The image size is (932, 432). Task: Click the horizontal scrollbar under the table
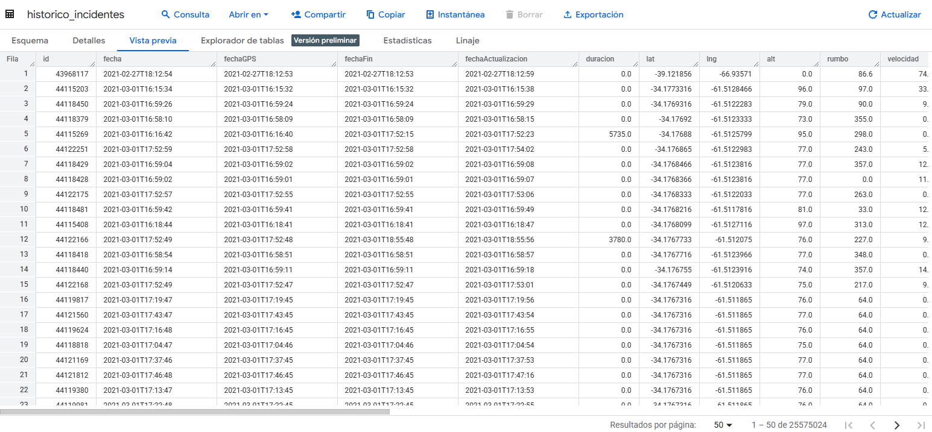(194, 412)
